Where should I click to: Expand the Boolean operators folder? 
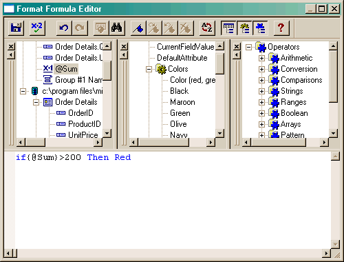(x=261, y=113)
